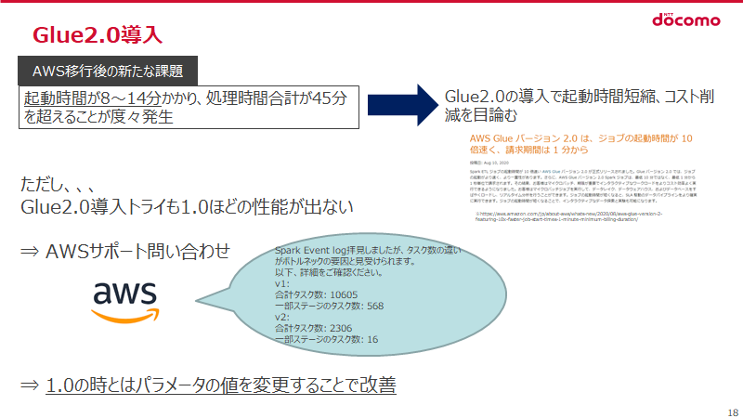
Task: Select "一部ステージのタスク数: 568" value
Action: click(x=329, y=307)
